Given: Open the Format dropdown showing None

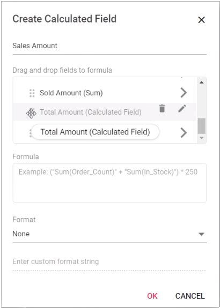Looking at the screenshot, I should click(x=109, y=234).
